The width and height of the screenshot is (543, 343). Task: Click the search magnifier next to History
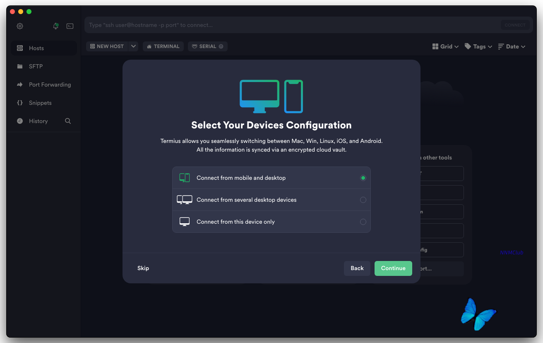(x=68, y=121)
